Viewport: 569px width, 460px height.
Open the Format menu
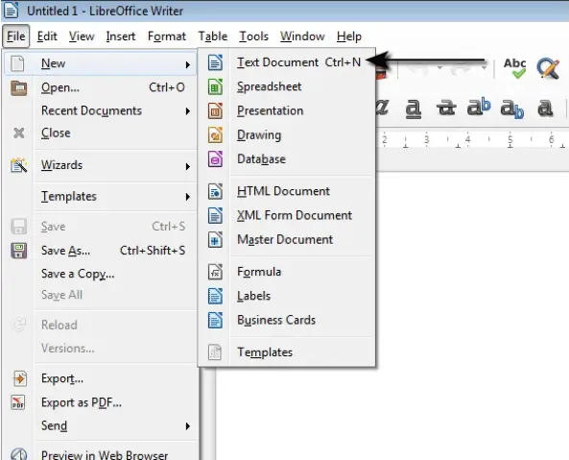click(167, 36)
